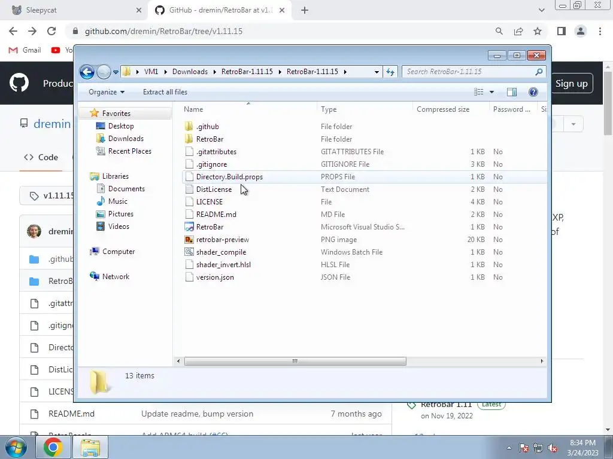Open the view options dropdown arrow

coord(492,92)
